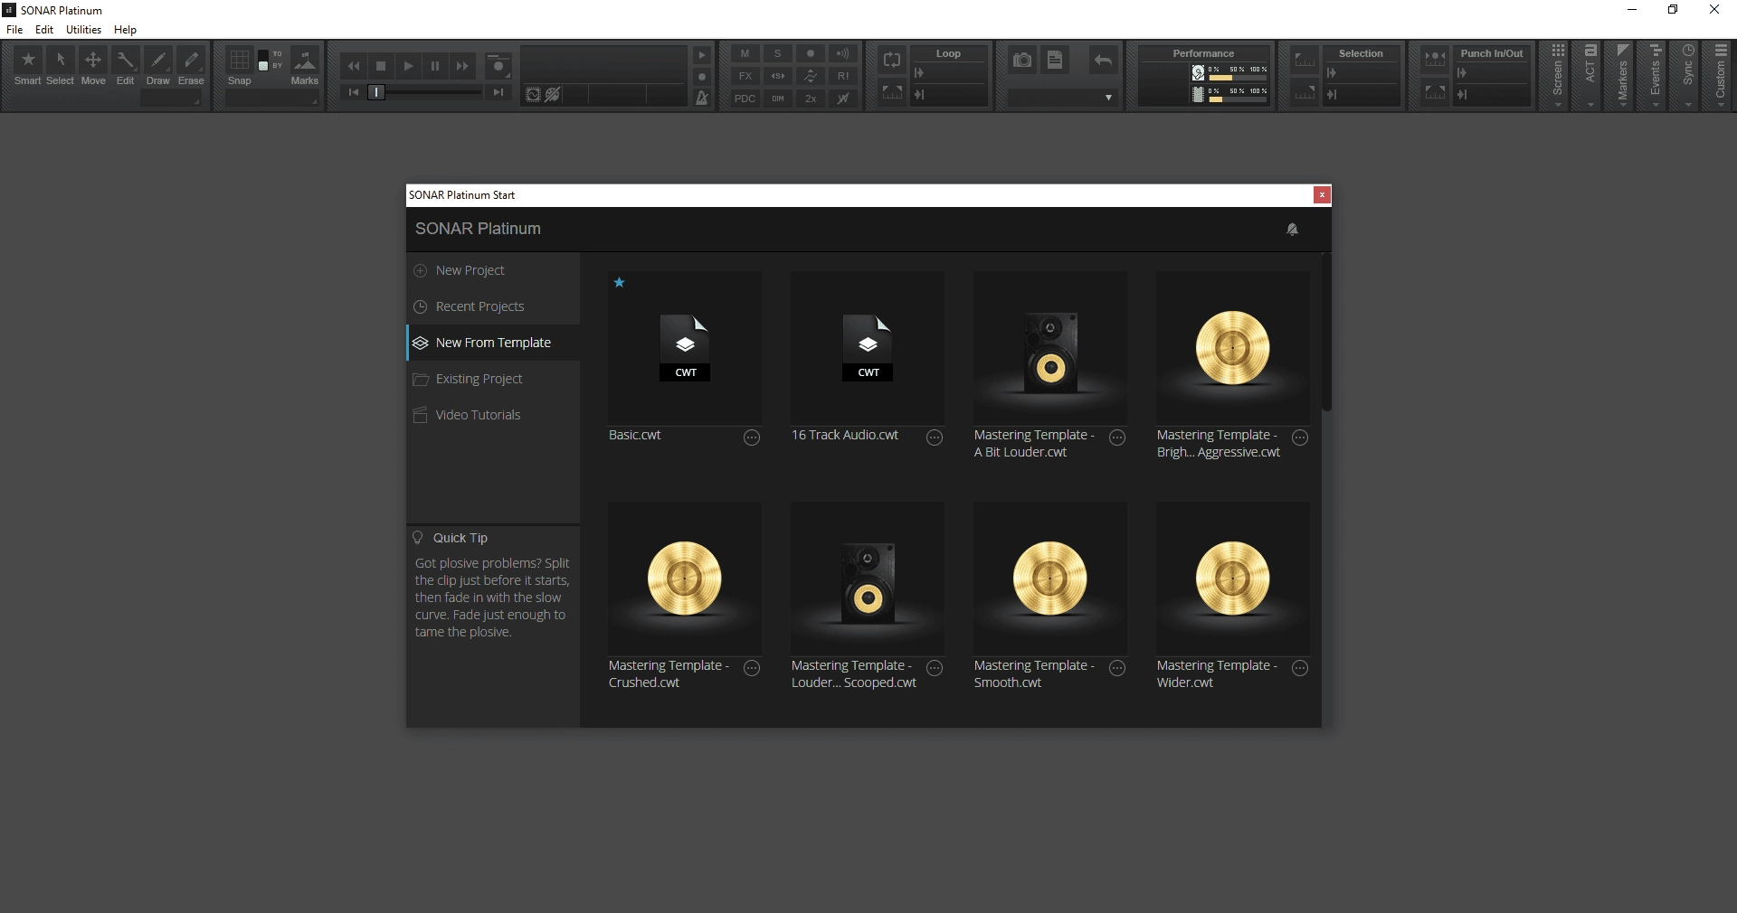Click the Fast Forward button
Image resolution: width=1737 pixels, height=913 pixels.
(462, 66)
